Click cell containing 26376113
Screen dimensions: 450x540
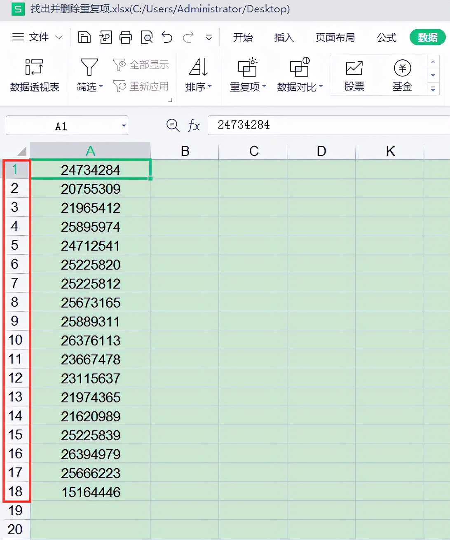(90, 340)
